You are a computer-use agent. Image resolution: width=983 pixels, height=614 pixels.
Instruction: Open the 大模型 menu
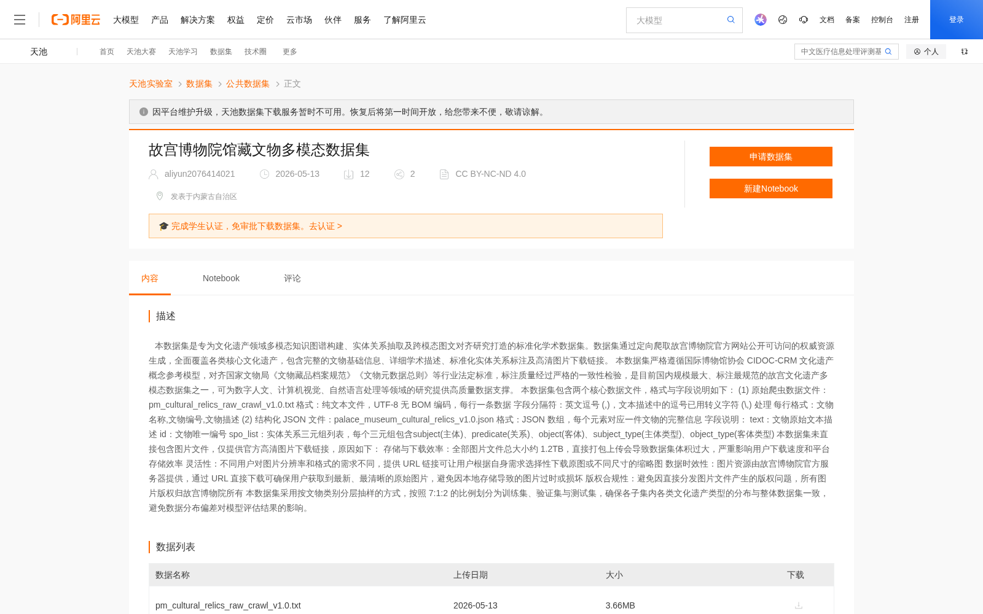126,20
